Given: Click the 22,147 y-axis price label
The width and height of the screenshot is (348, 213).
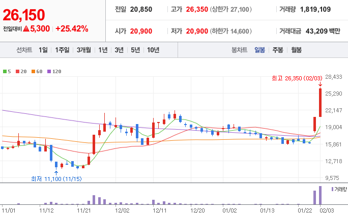Looking at the screenshot, I should pos(334,110).
